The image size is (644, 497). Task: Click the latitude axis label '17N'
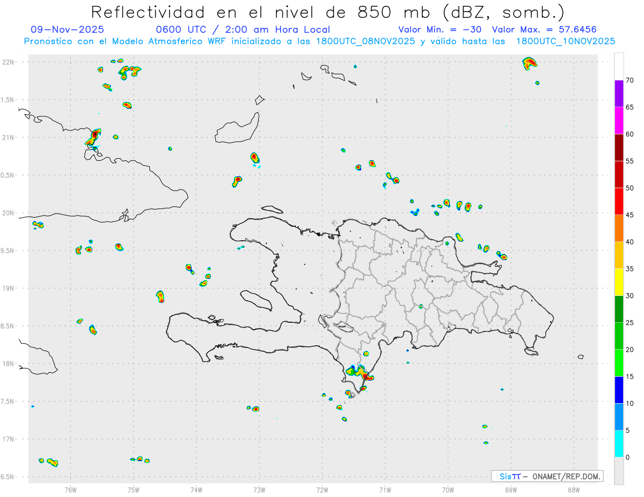(x=9, y=439)
